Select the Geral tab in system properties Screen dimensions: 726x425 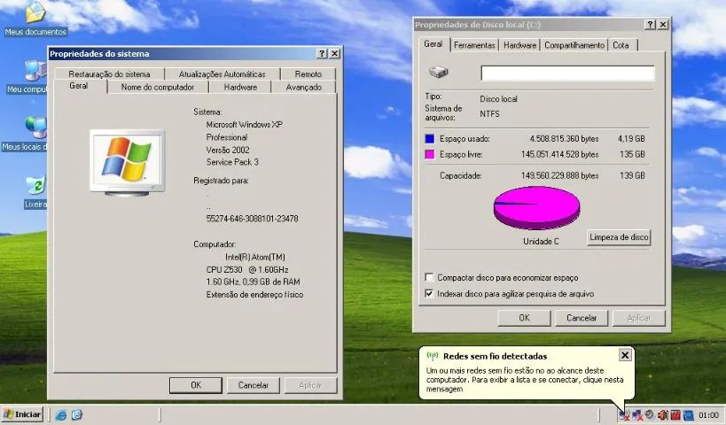(79, 86)
